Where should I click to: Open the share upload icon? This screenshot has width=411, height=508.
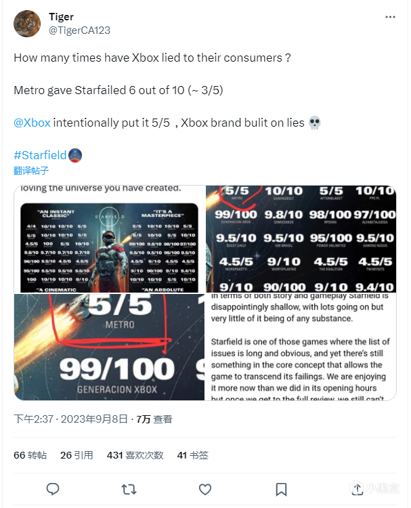point(358,489)
